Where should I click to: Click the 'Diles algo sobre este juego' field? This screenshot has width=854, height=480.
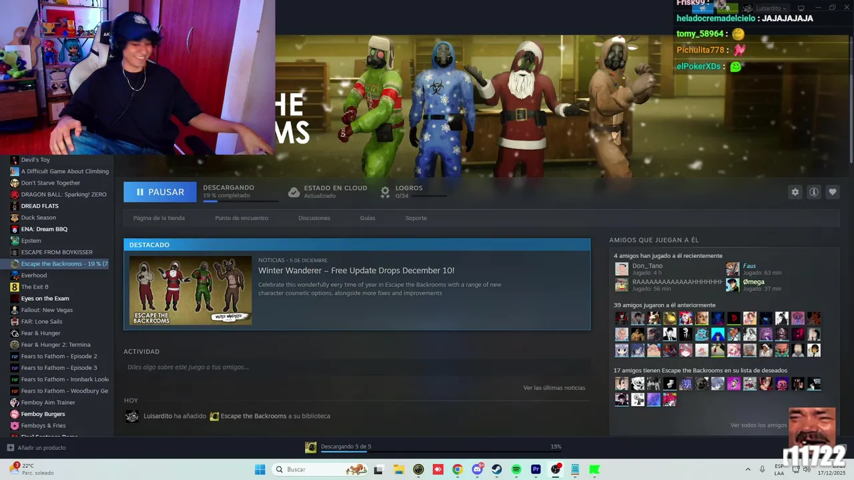click(357, 367)
